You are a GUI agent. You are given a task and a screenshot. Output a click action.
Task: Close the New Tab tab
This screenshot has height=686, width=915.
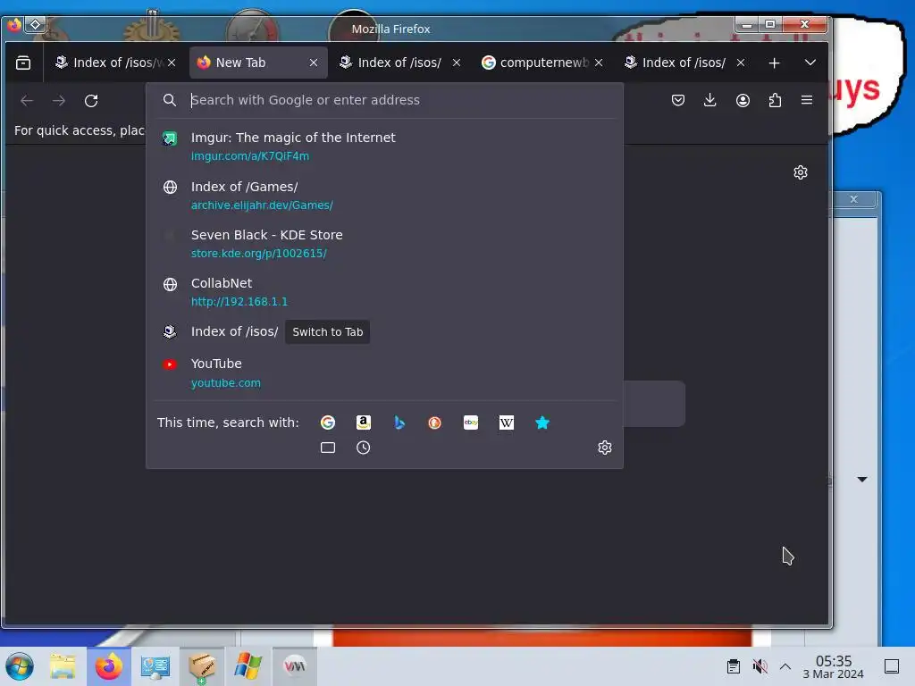coord(314,63)
